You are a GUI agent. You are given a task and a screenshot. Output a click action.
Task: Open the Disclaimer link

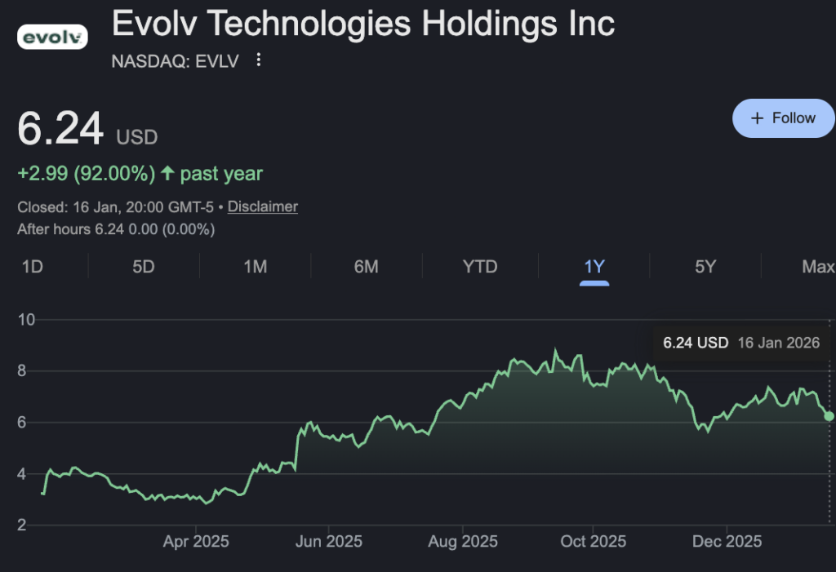(x=262, y=206)
